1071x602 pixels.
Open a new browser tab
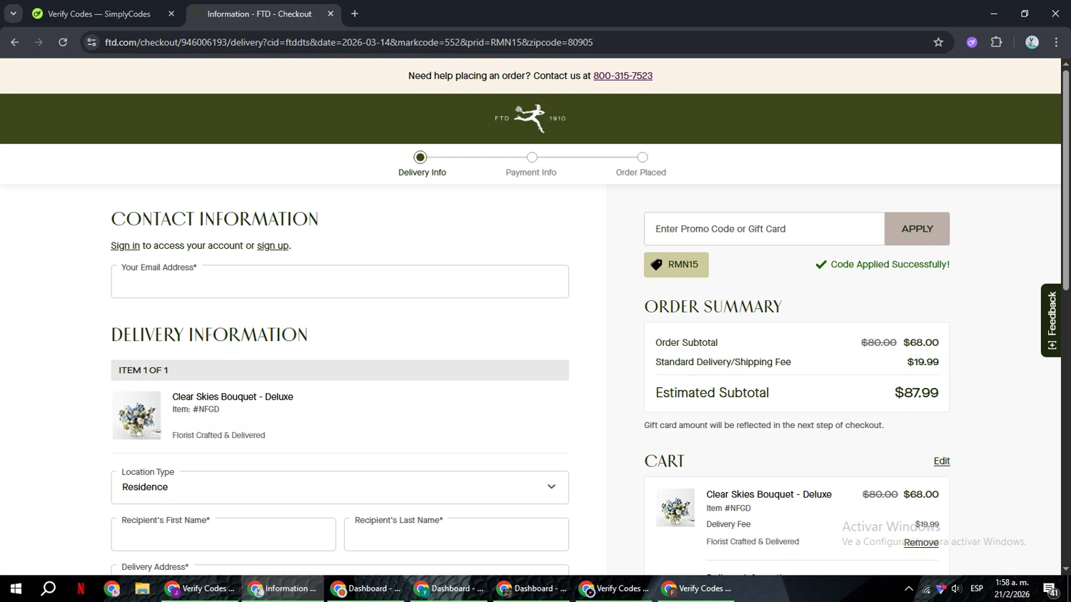[355, 14]
